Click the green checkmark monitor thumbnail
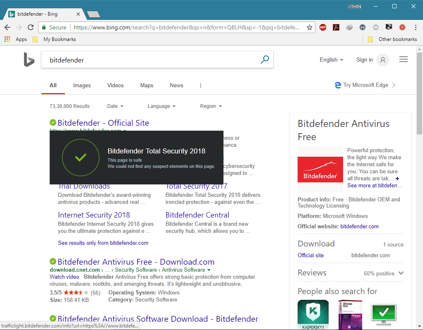Viewport: 423px width, 330px height. point(384,315)
